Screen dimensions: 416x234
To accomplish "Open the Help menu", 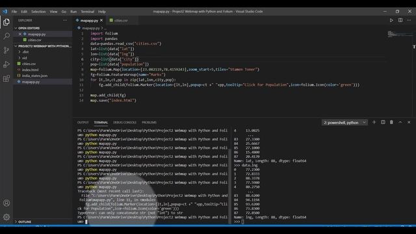I will click(102, 12).
